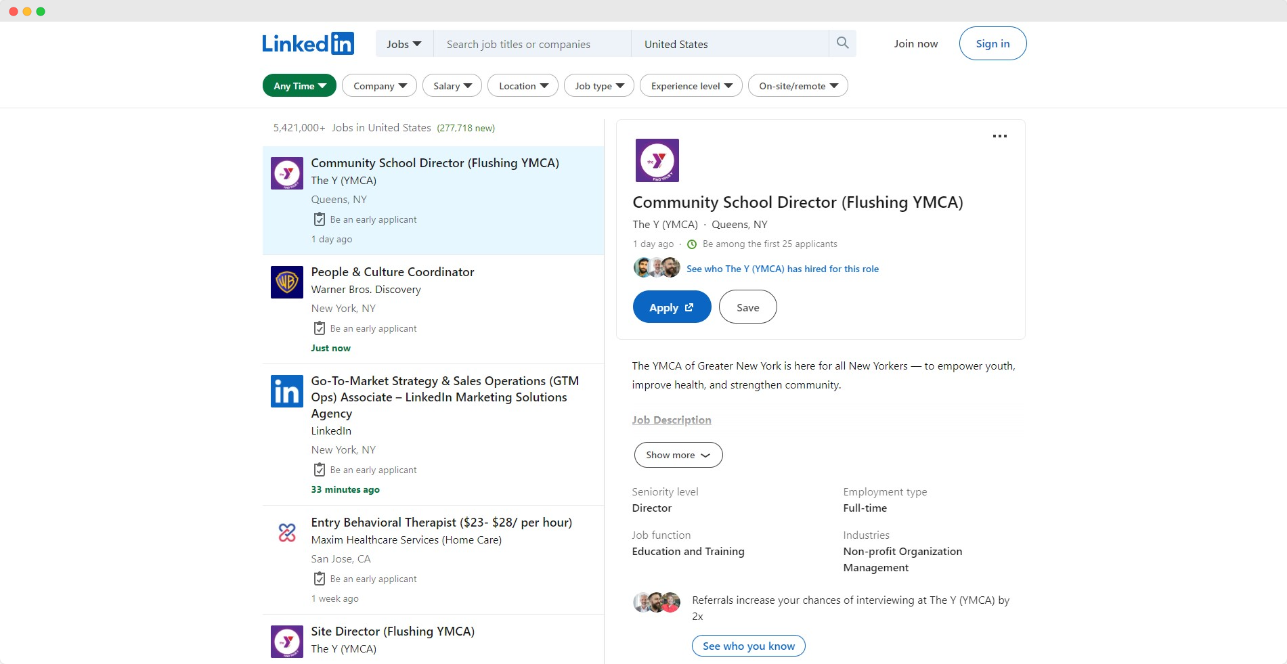Click 'Education and Training' job function value
This screenshot has width=1287, height=664.
click(688, 552)
